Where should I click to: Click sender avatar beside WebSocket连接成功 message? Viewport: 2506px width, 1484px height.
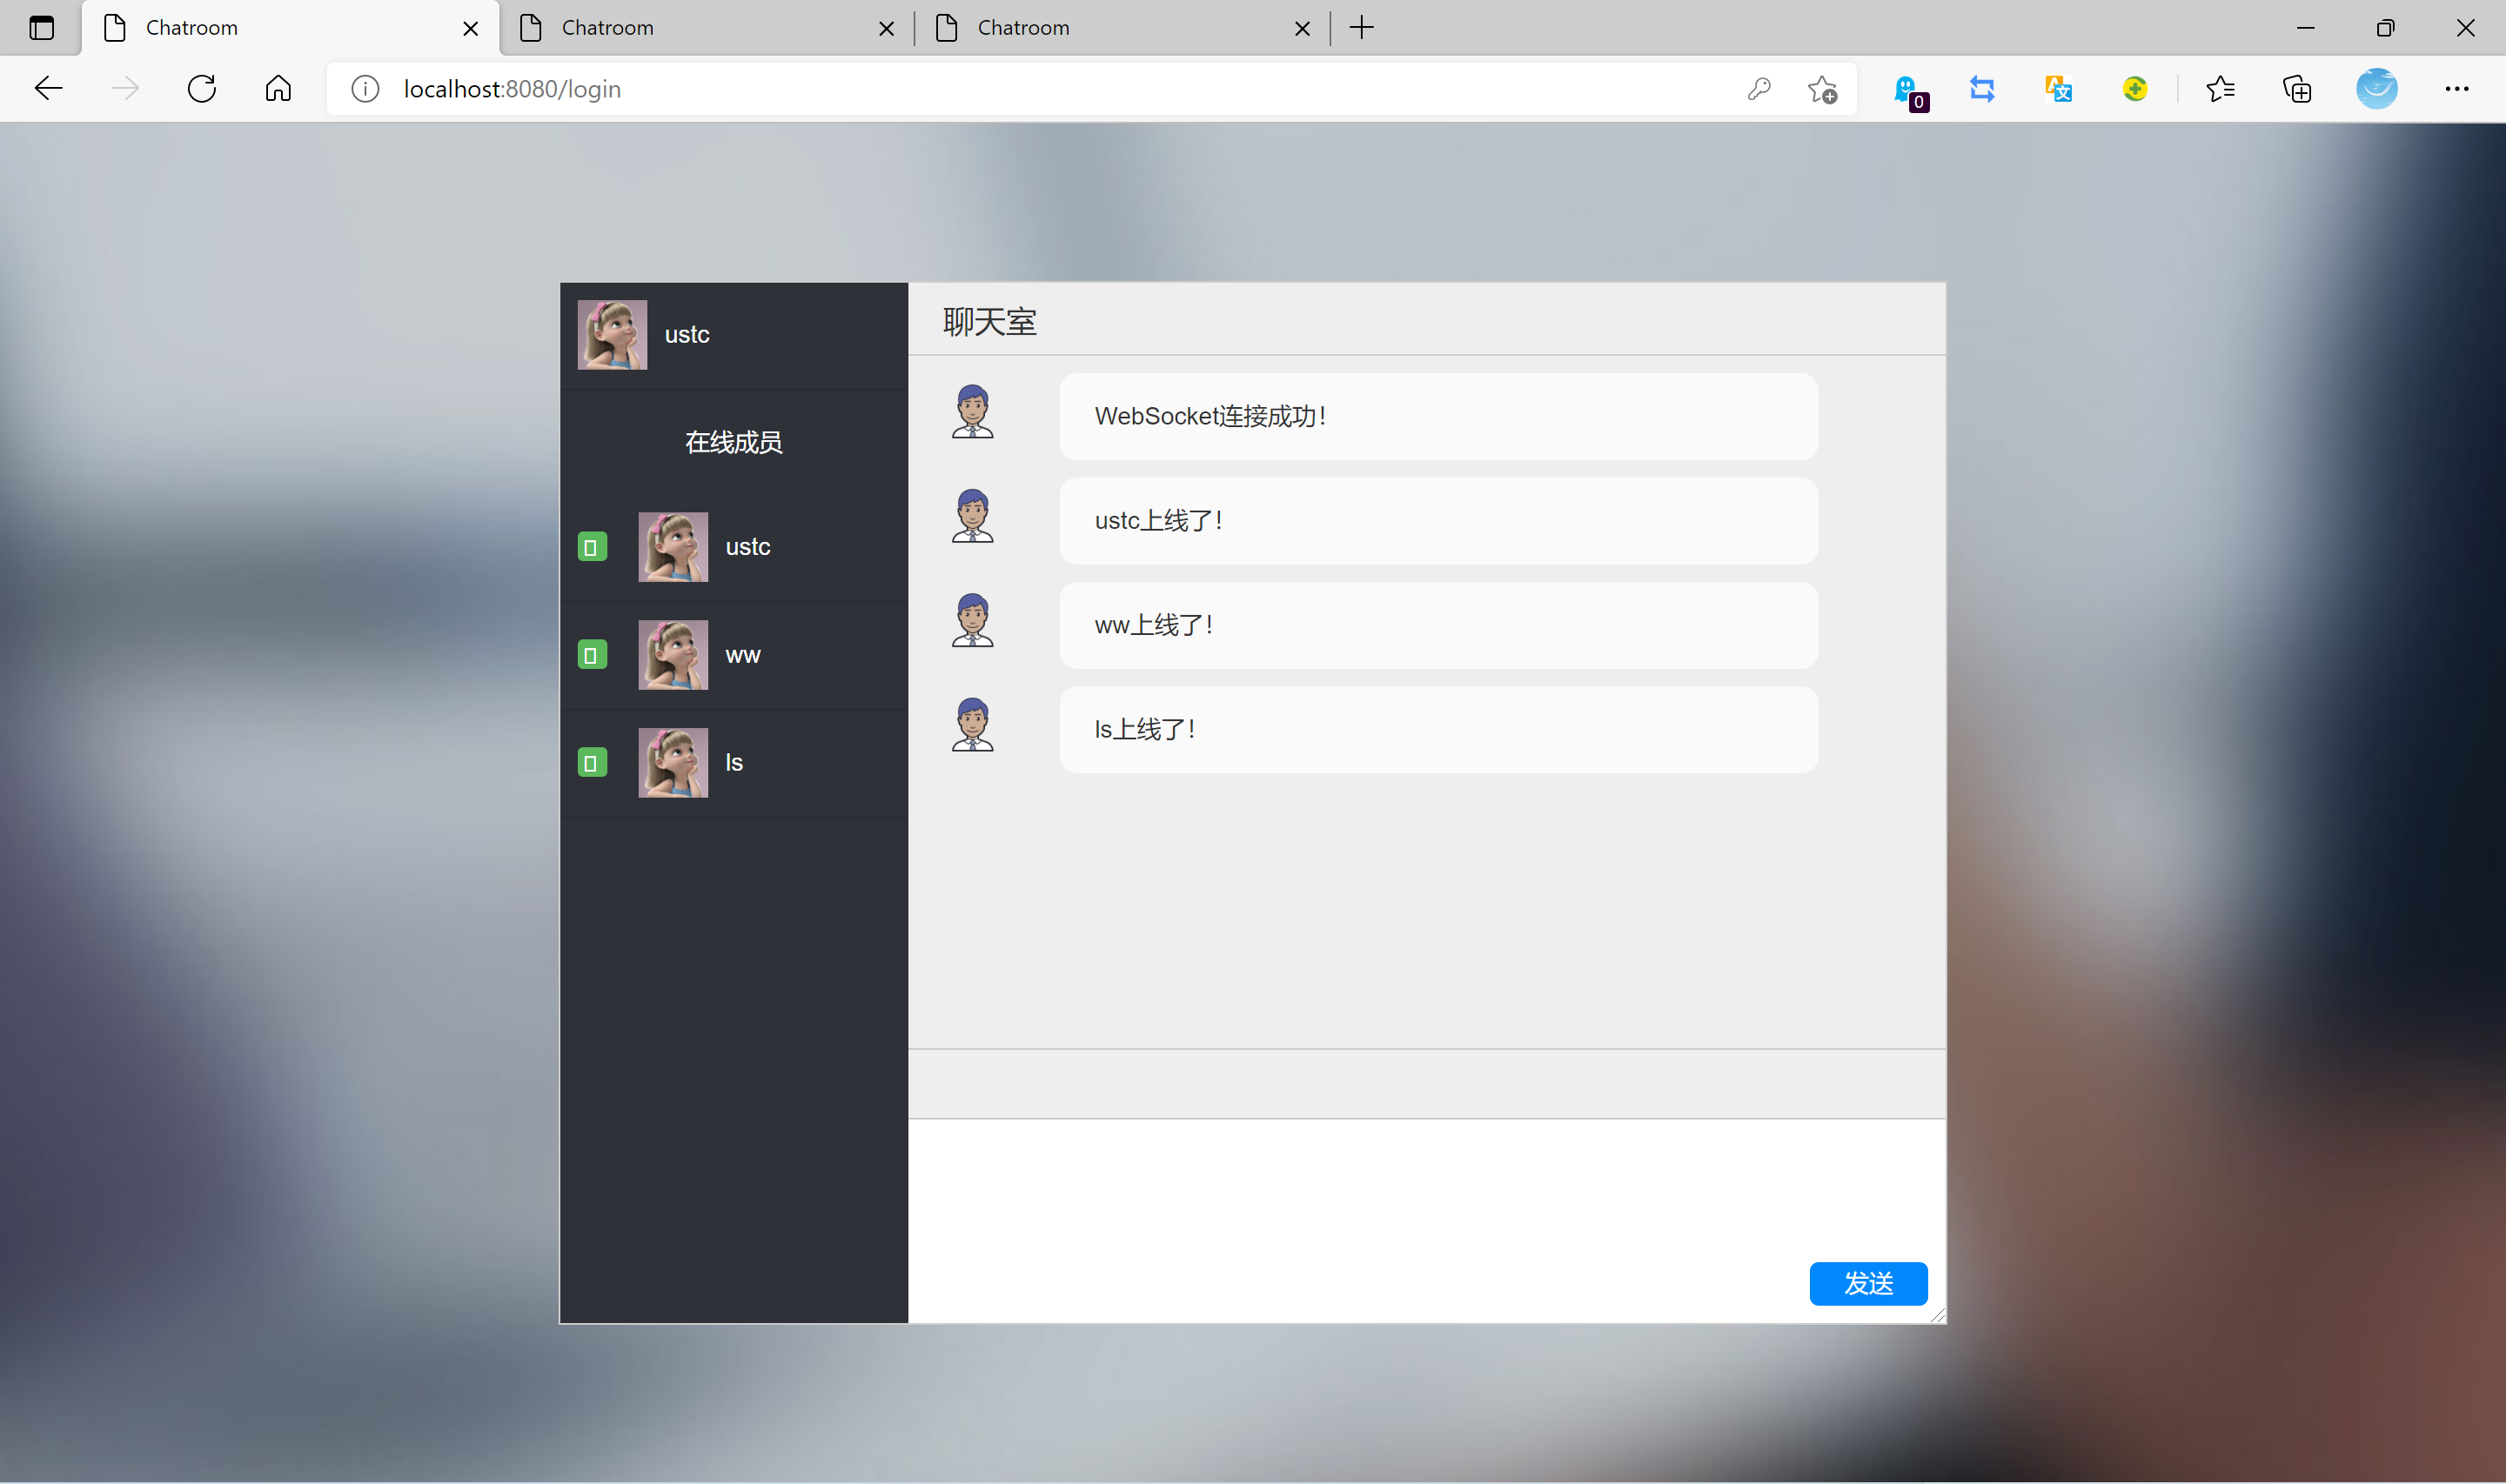tap(972, 412)
